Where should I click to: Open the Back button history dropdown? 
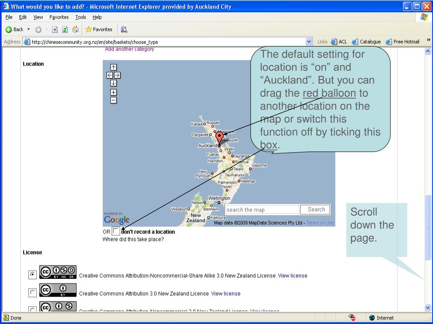click(x=28, y=30)
